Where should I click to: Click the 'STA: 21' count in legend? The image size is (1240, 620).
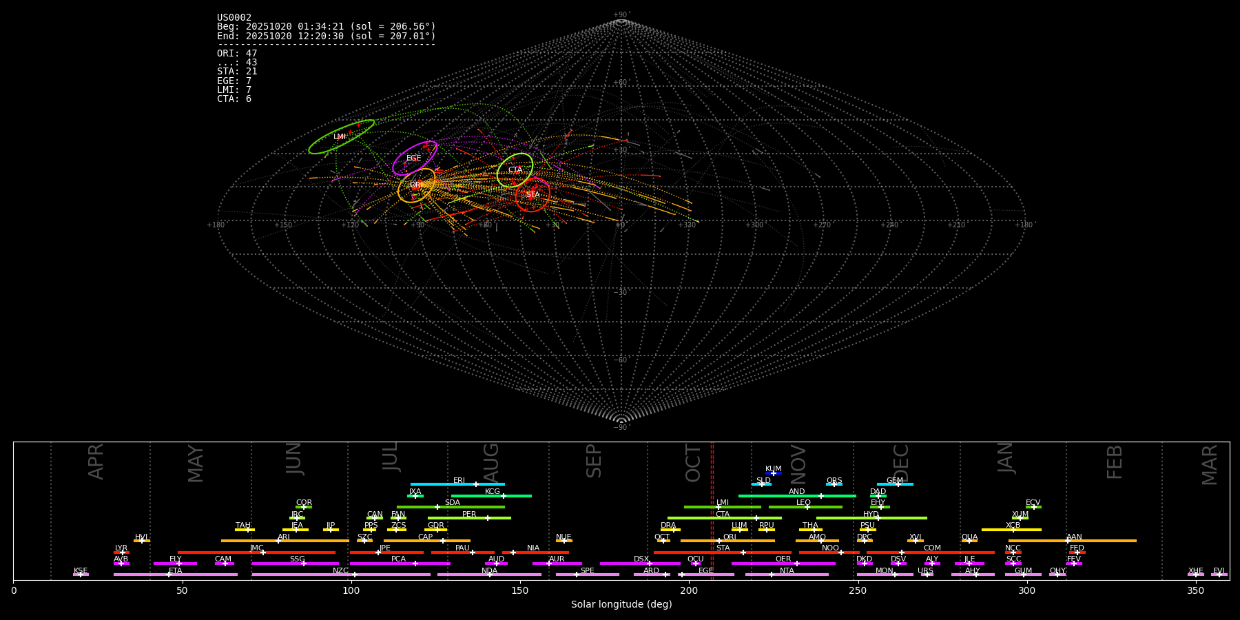pyautogui.click(x=237, y=72)
